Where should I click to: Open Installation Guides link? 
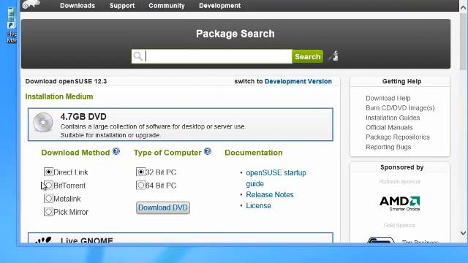pyautogui.click(x=393, y=118)
